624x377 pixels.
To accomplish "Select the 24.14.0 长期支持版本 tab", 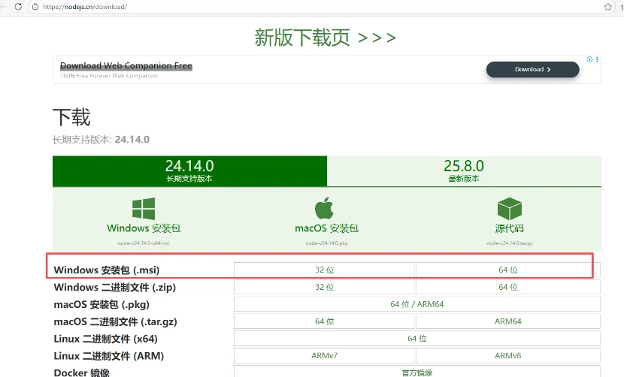I will (x=189, y=170).
